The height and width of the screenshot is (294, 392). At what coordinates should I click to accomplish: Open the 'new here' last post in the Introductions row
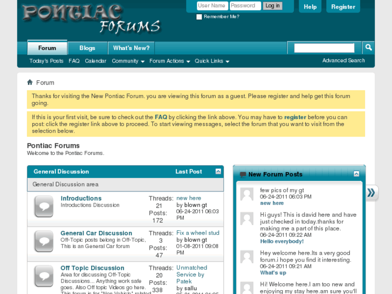[189, 198]
